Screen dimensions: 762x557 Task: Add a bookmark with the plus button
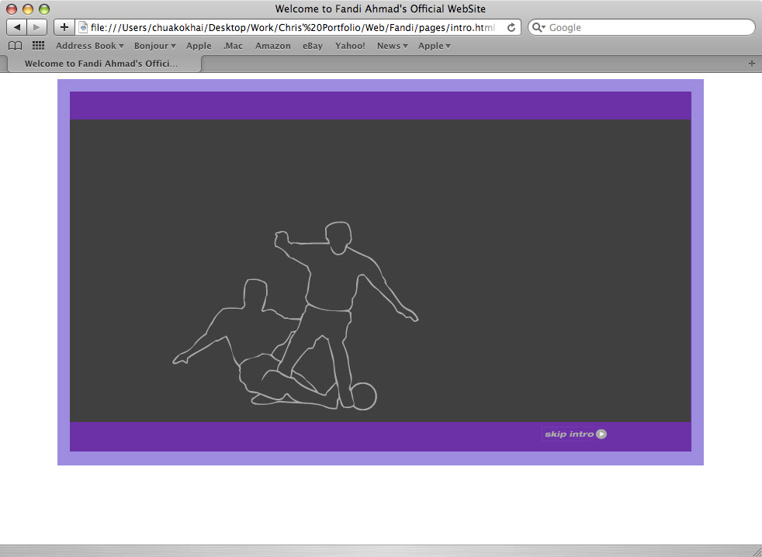pos(64,27)
